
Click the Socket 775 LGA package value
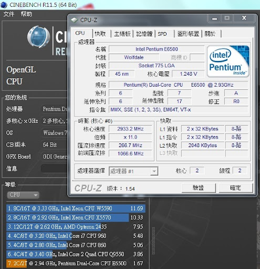tap(157, 66)
